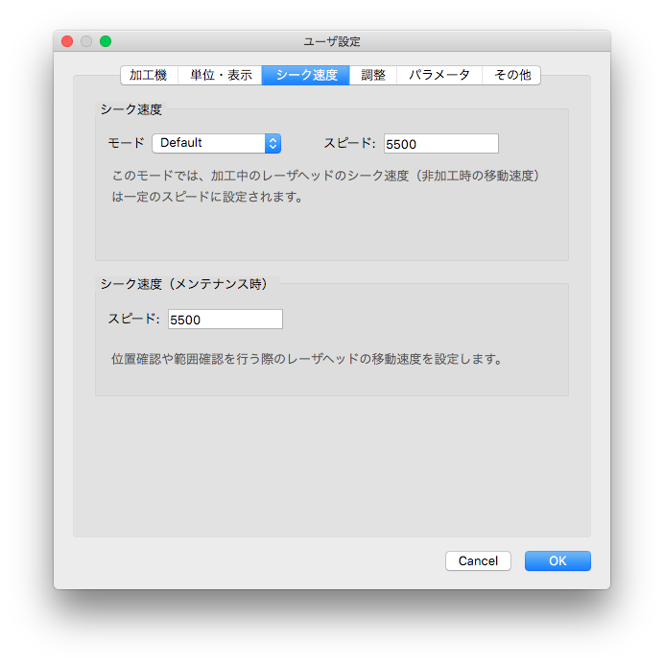664x666 pixels.
Task: Click the シーク速度（メンテナンス時）group label
Action: pos(184,284)
